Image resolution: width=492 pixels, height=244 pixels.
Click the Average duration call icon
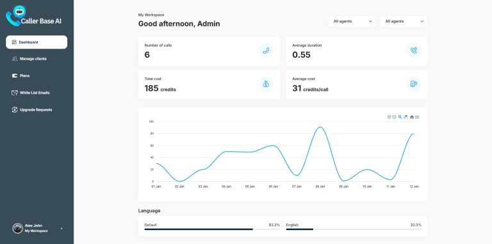click(x=414, y=51)
